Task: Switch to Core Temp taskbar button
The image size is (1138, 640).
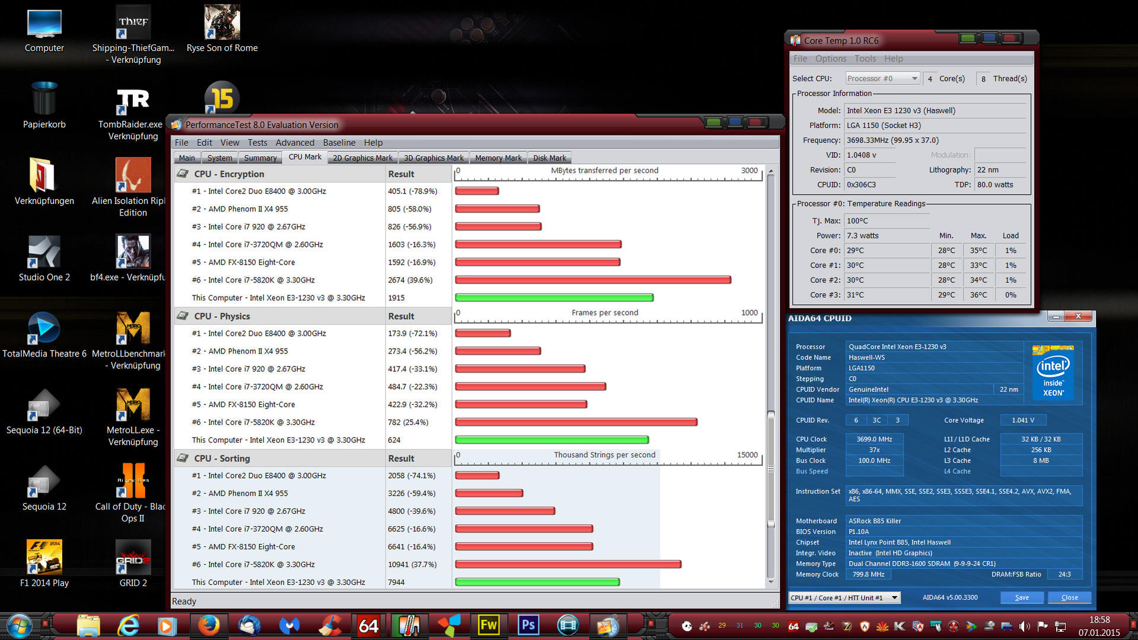Action: point(409,626)
